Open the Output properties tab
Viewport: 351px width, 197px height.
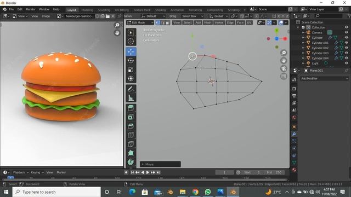pos(294,96)
